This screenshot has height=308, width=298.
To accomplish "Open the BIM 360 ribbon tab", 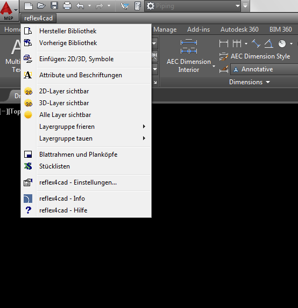I will pyautogui.click(x=280, y=30).
